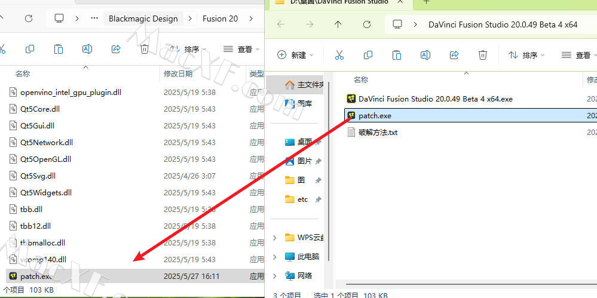The height and width of the screenshot is (298, 597).
Task: Open 主文件夹 Home in navigation pane
Action: coord(304,84)
